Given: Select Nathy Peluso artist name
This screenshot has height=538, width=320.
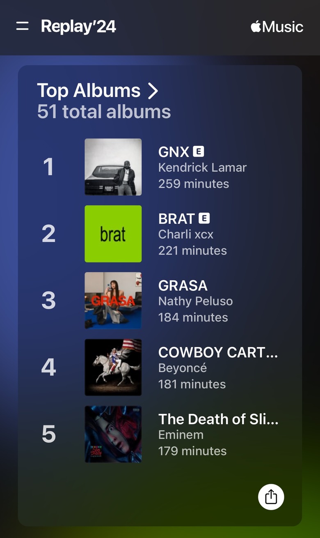Looking at the screenshot, I should 195,301.
